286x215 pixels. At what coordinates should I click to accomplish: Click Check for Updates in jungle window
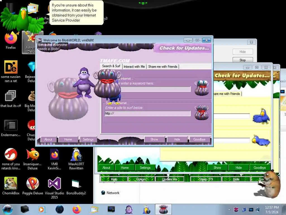click(x=242, y=76)
